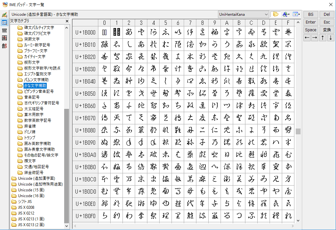Select the シフト JIS category
336x230 pixels.
[x=25, y=201]
